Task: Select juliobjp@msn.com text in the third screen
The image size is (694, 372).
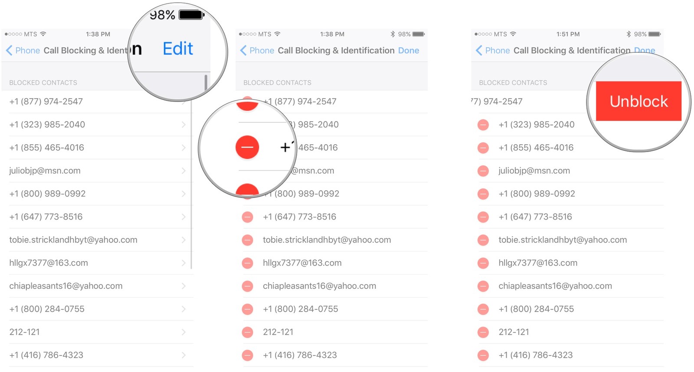Action: [534, 171]
